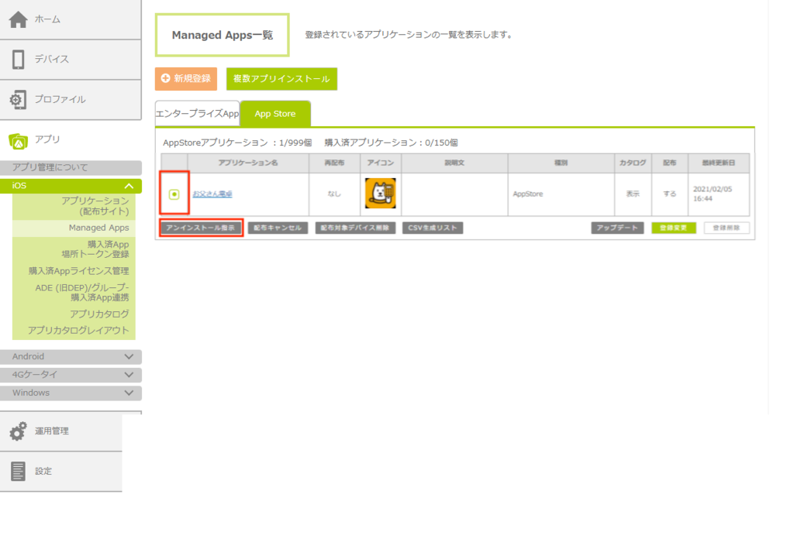Open 運用管理 via the gears icon
Image resolution: width=794 pixels, height=556 pixels.
coord(18,431)
